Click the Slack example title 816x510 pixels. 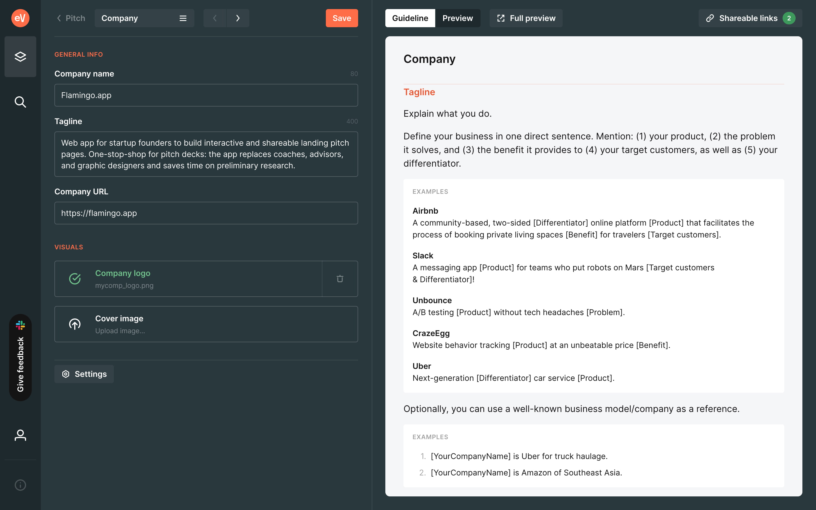[x=422, y=256]
